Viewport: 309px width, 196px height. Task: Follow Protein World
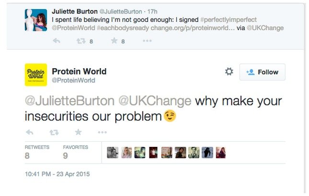[x=262, y=72]
